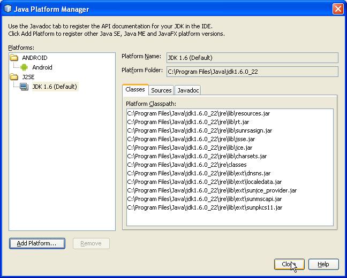The width and height of the screenshot is (347, 278).
Task: Click the Remove button
Action: point(91,243)
